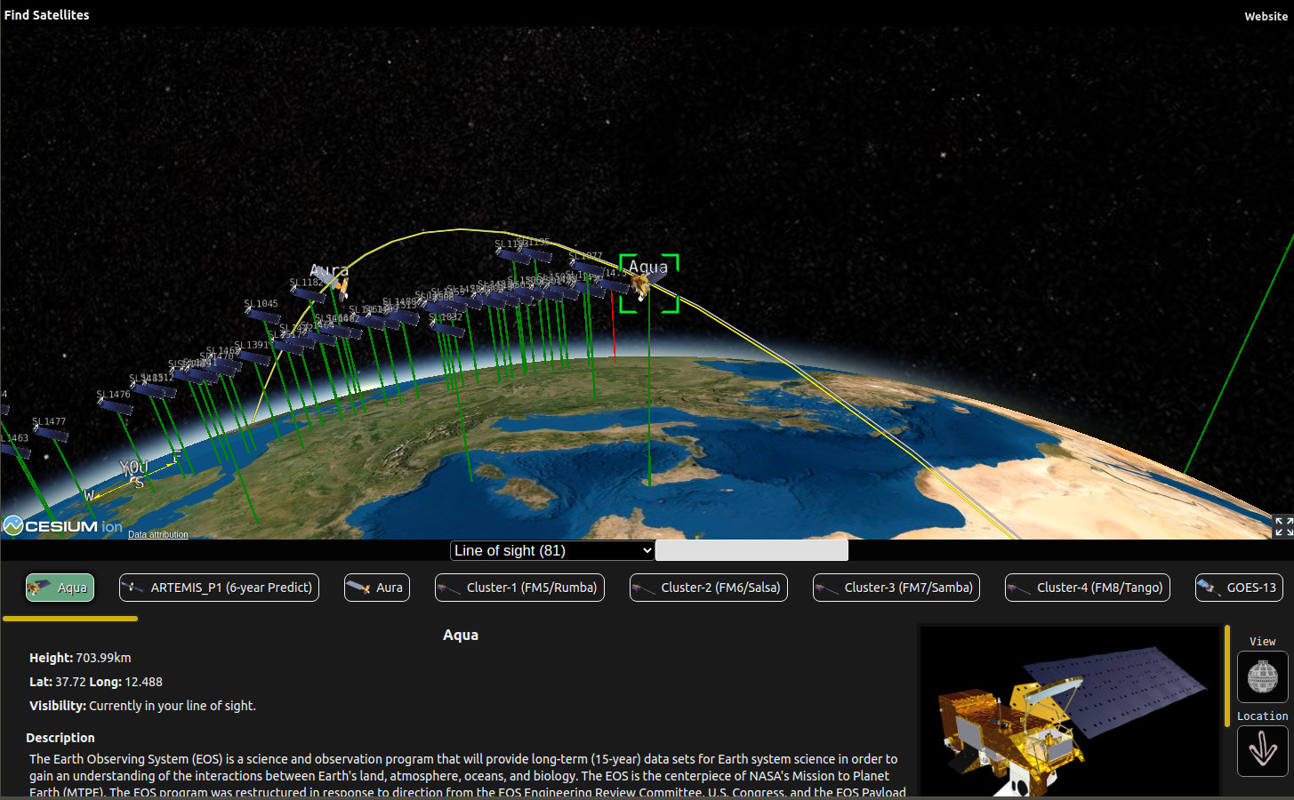Click the Lat 37.72 Long 12.488 text
Screen dimensions: 1294x800
pyautogui.click(x=96, y=682)
